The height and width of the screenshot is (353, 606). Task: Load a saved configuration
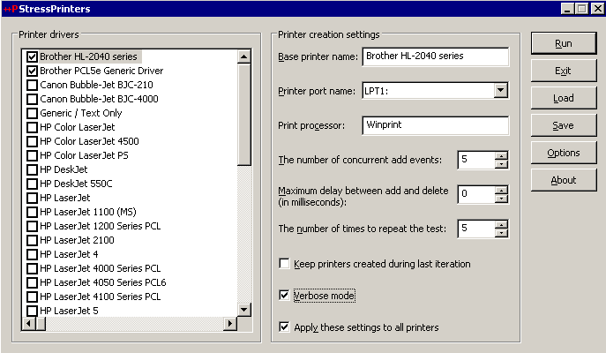click(x=564, y=98)
